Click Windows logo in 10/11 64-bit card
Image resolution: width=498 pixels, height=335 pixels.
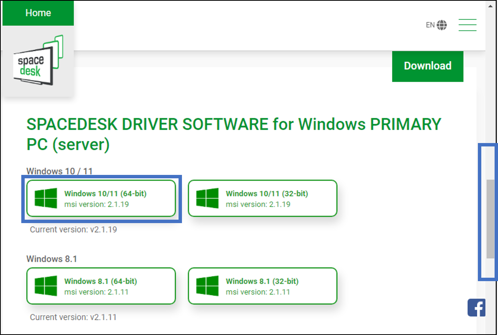[46, 198]
